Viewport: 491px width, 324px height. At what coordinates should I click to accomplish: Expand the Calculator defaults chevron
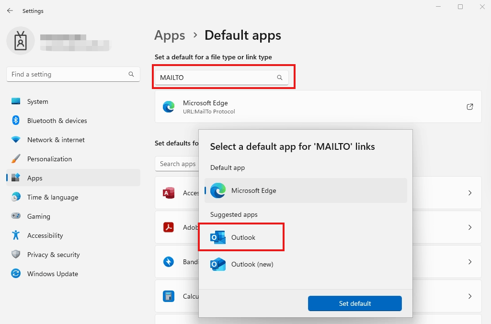pos(470,296)
